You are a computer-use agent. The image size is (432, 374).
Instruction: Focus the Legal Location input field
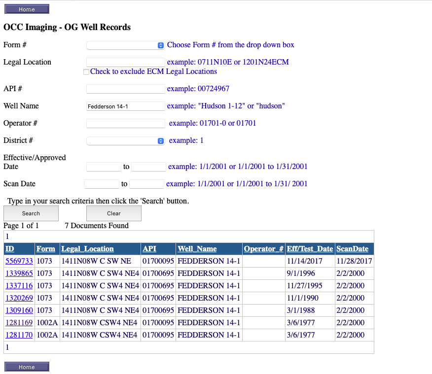(126, 62)
